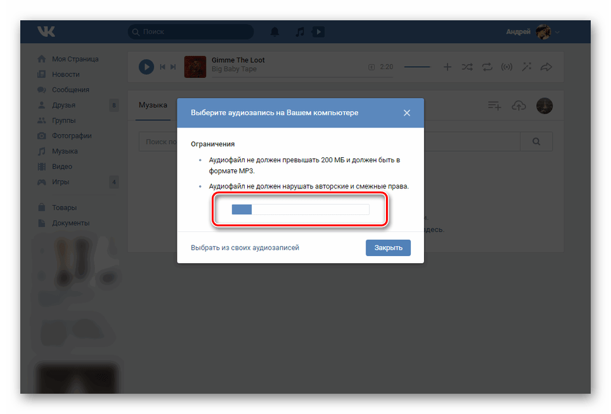Click the round avatar in the music header
The width and height of the screenshot is (611, 414).
(x=544, y=106)
